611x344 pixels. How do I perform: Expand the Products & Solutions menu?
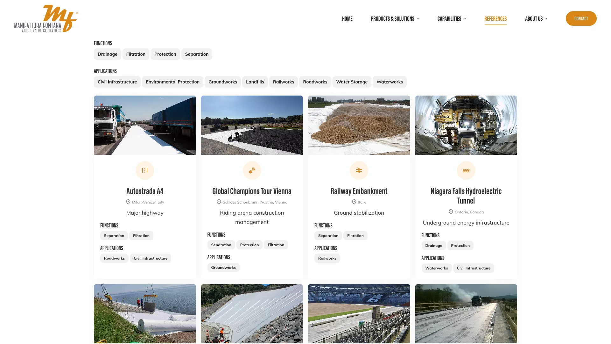pos(395,18)
